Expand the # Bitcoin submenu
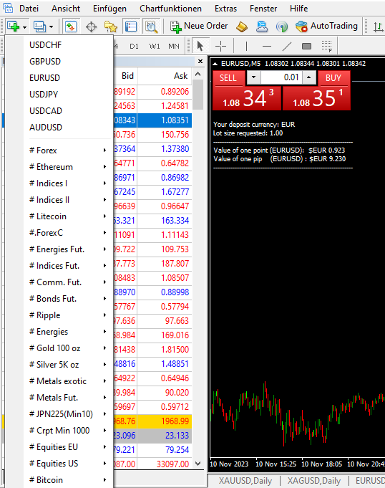Viewport: 385px width, 488px height. point(59,480)
